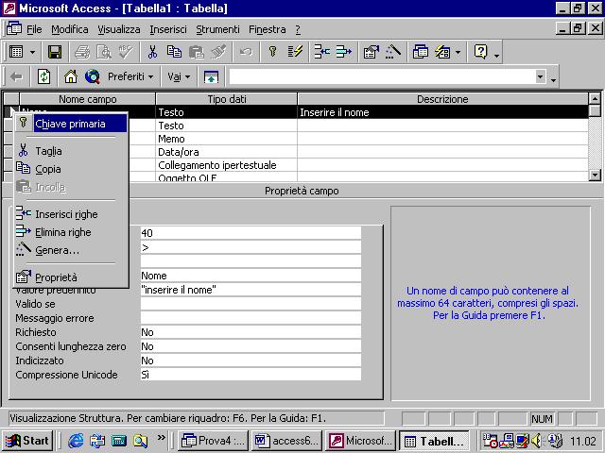
Task: Click the Start button
Action: coord(27,441)
